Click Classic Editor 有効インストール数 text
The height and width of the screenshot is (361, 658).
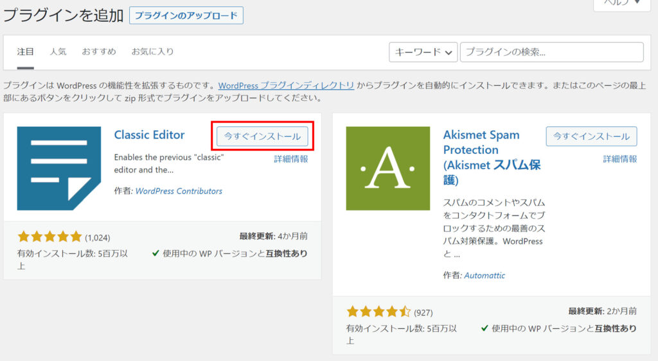point(72,260)
